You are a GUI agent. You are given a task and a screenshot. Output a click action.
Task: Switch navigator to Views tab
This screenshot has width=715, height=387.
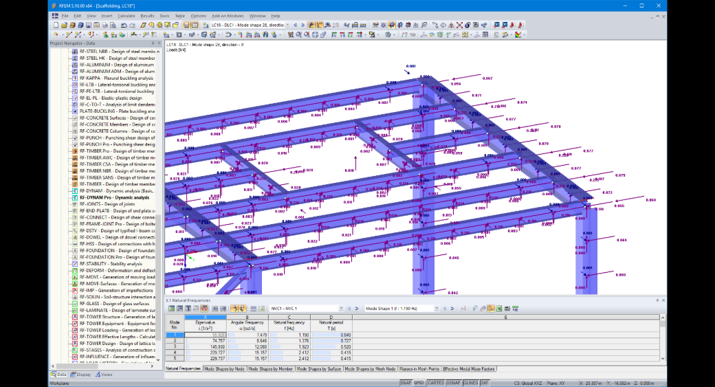point(104,374)
